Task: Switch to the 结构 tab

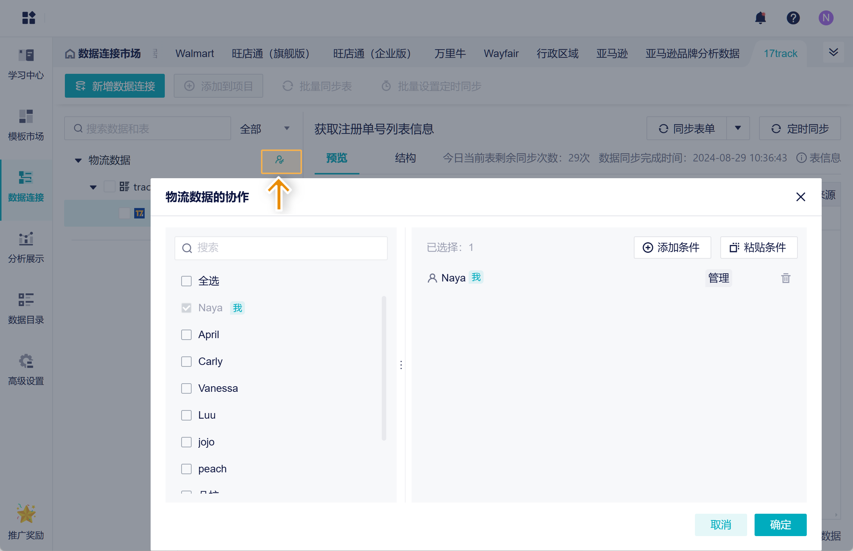Action: point(405,158)
